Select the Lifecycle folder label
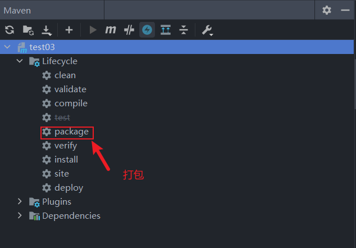 tap(60, 61)
